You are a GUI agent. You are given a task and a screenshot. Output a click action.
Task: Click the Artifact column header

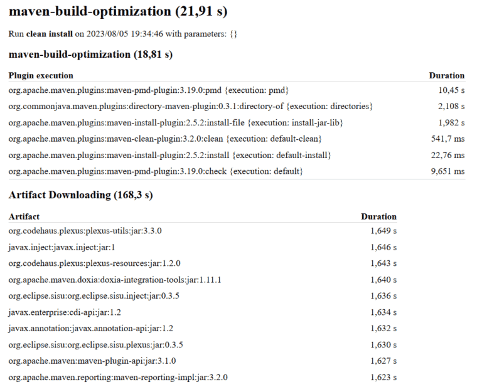24,216
